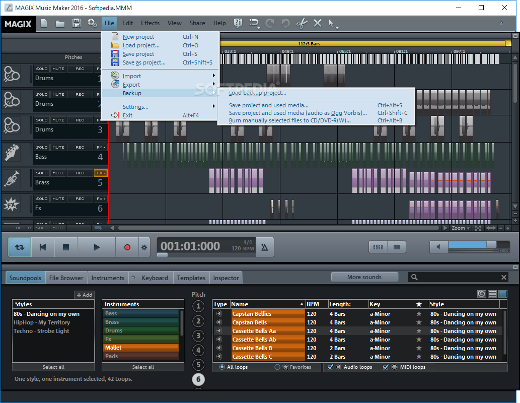
Task: Expand the Settings... submenu
Action: coord(161,107)
